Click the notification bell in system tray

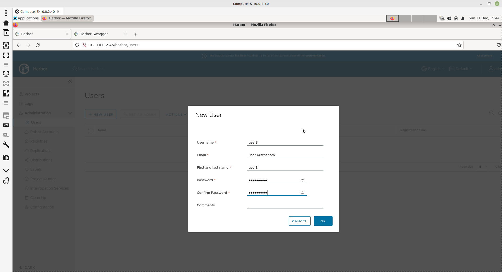coord(463,18)
